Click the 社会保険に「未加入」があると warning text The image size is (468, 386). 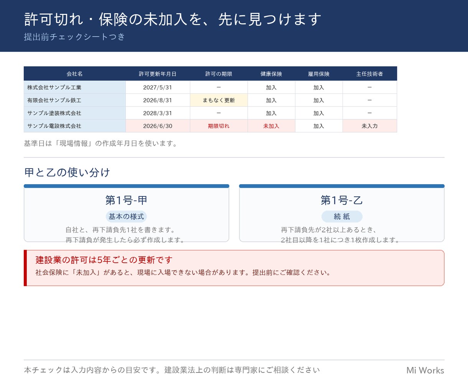pyautogui.click(x=183, y=273)
